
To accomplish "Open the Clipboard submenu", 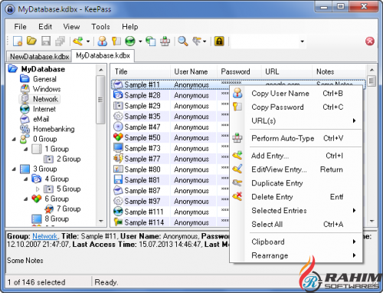I will [296, 242].
